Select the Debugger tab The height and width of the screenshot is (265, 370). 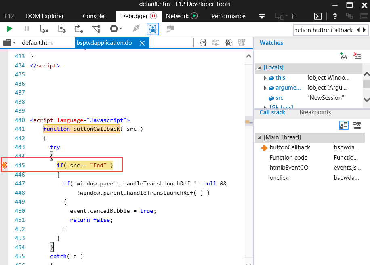[139, 16]
